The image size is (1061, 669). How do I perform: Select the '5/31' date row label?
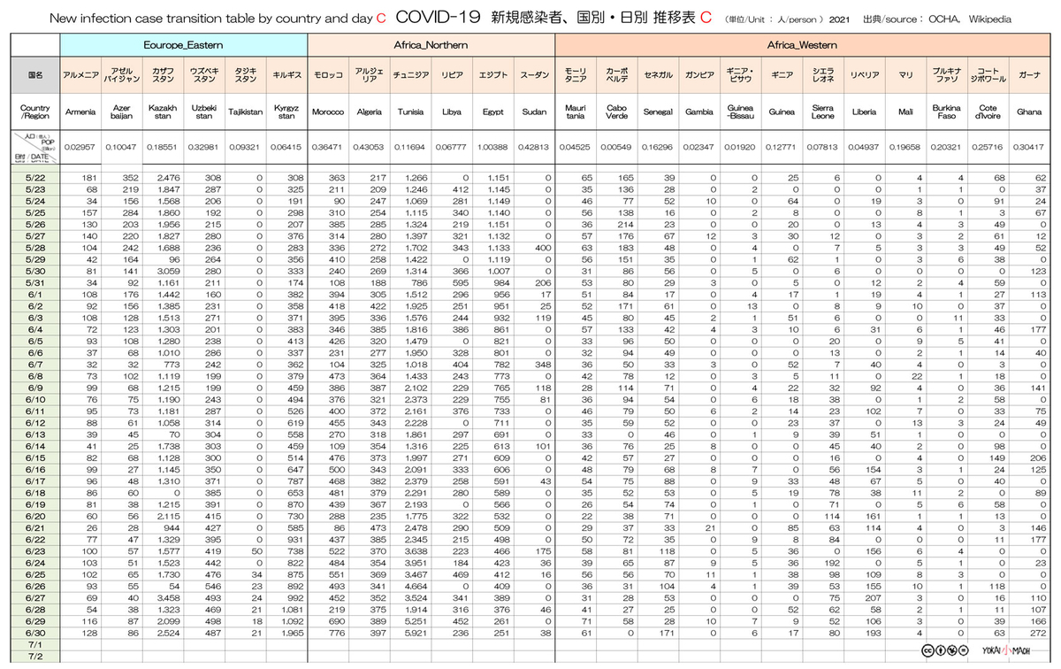click(35, 282)
